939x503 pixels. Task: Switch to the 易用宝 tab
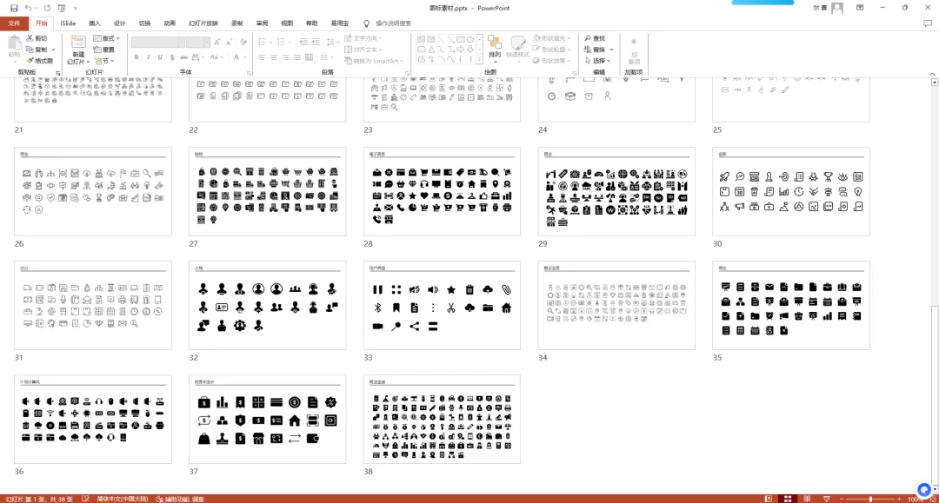click(x=340, y=23)
